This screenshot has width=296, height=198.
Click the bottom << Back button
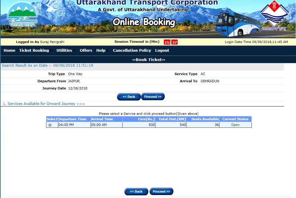pos(136,191)
